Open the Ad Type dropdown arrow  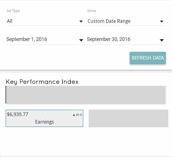81,21
